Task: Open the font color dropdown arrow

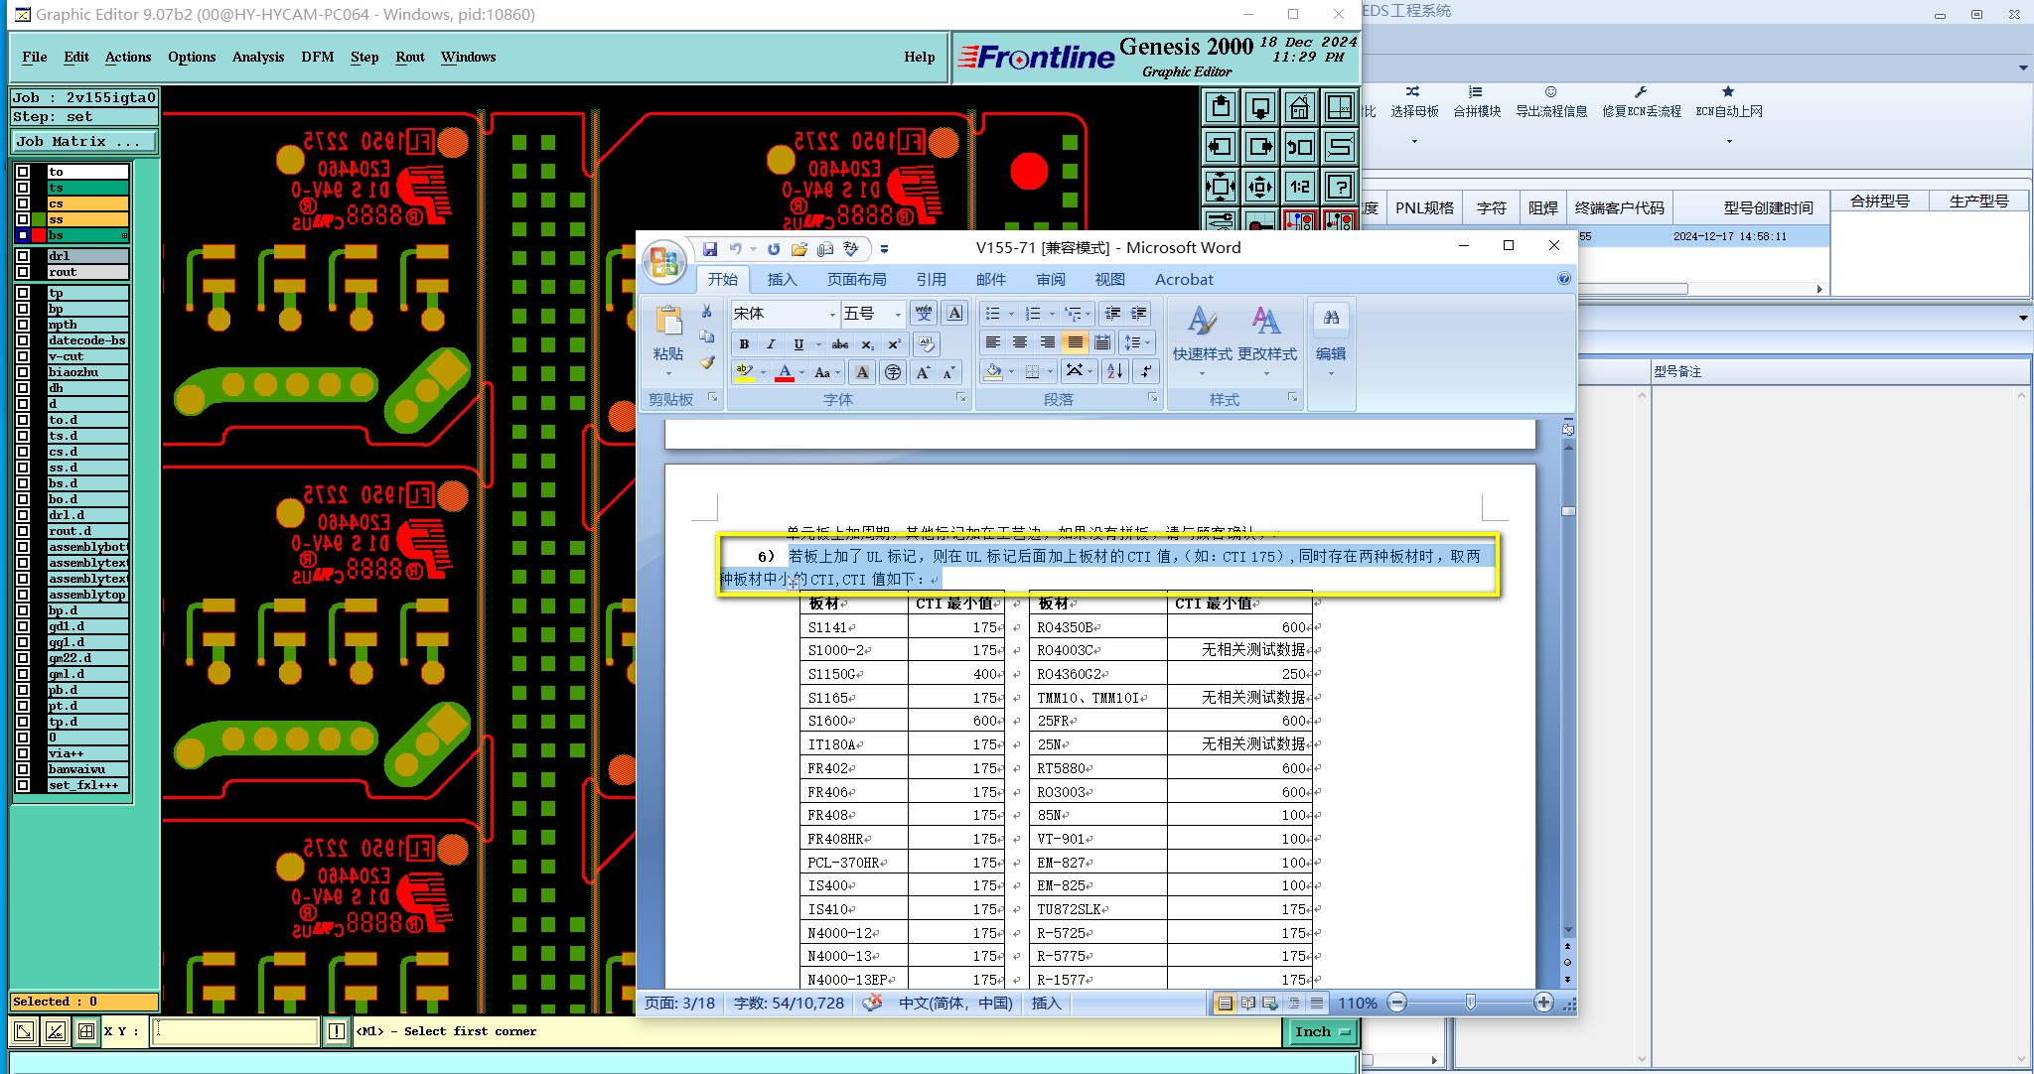Action: coord(801,372)
